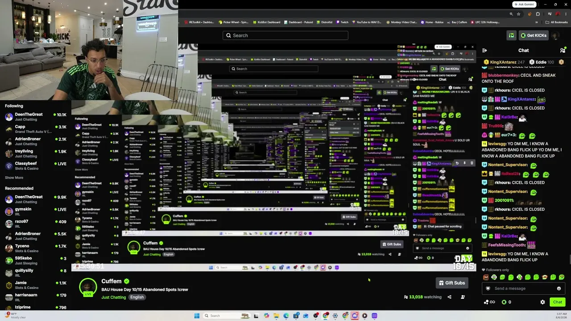Screen dimensions: 571x321
Task: Open 595kebo in Recommended channels
Action: pos(36,260)
